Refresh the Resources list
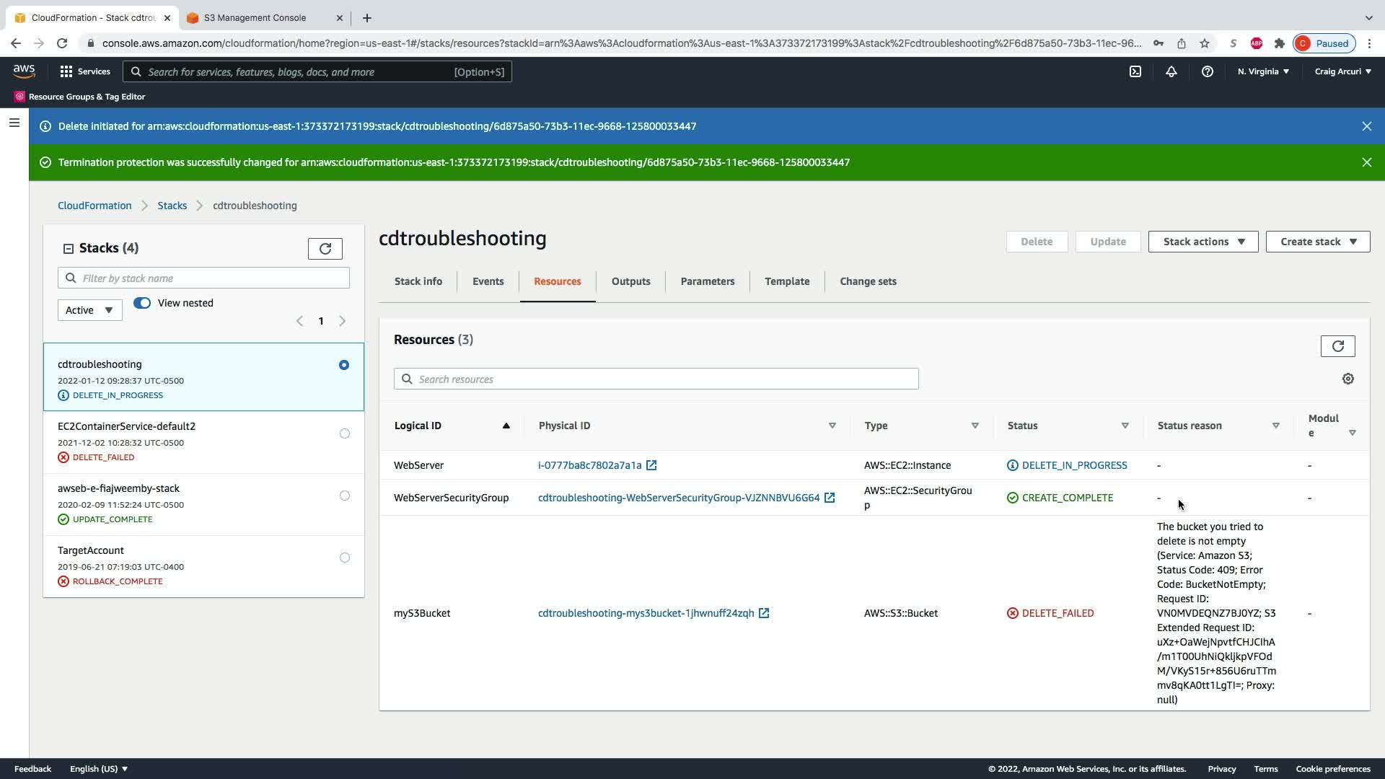1385x779 pixels. click(1337, 346)
